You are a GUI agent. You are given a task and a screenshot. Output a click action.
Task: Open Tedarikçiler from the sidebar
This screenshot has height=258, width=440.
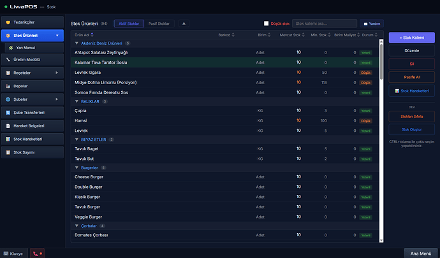32,22
